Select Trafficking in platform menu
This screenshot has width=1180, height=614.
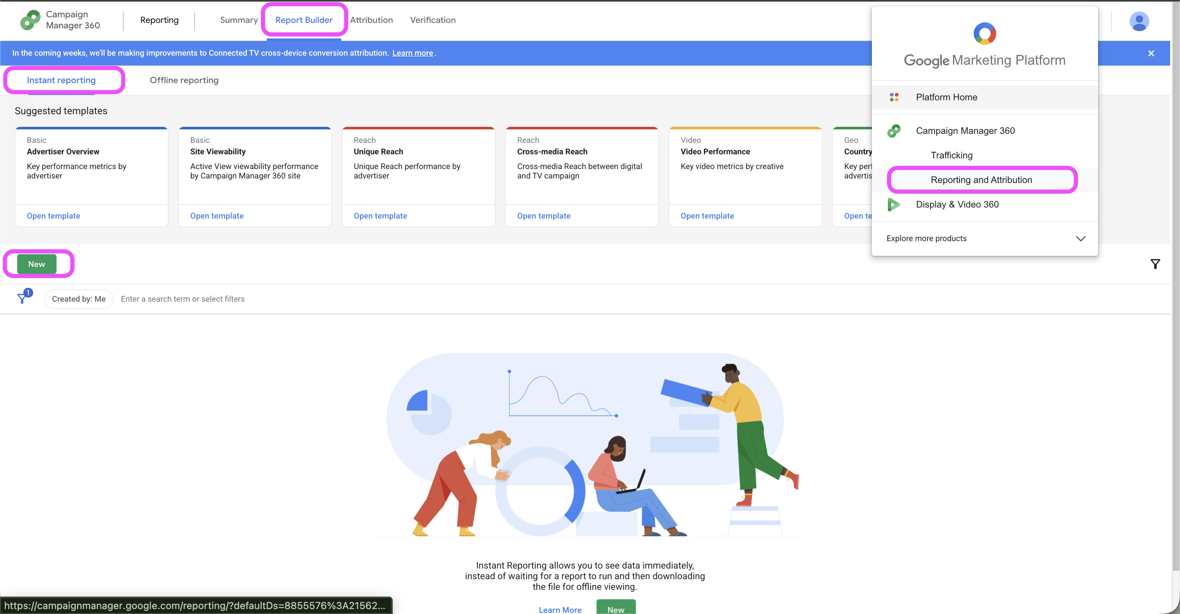tap(951, 155)
